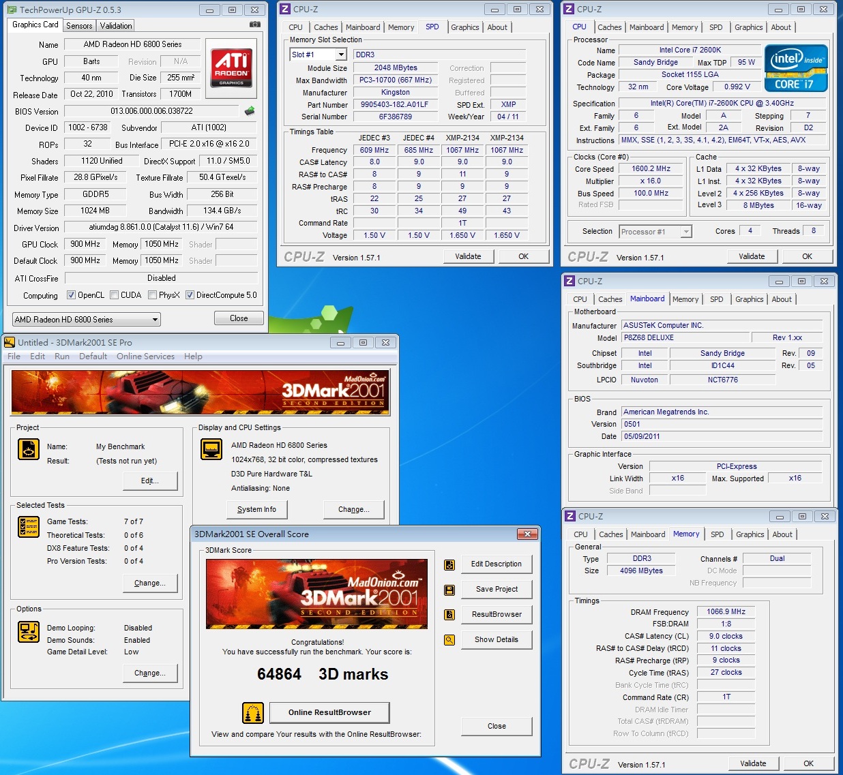Switch to the Sensors tab in GPU-Z
The image size is (843, 775).
pyautogui.click(x=79, y=26)
